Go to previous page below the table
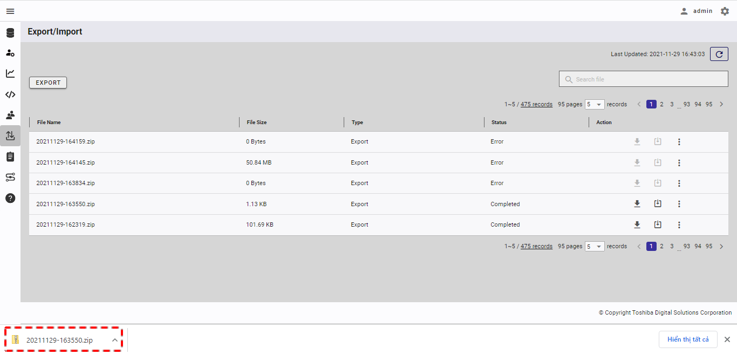The width and height of the screenshot is (737, 354). point(639,246)
